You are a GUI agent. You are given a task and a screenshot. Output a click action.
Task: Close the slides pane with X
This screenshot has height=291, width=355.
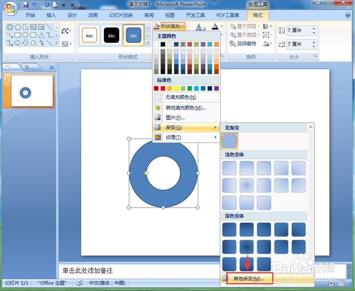[52, 67]
